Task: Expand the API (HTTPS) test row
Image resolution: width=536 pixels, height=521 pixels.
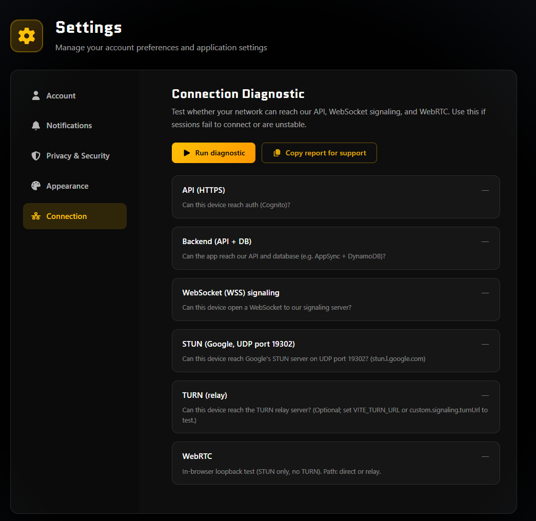Action: tap(335, 197)
